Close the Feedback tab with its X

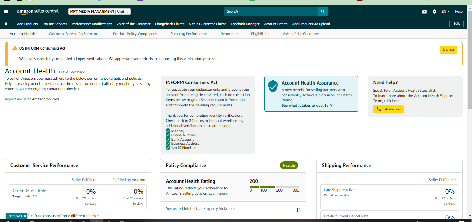pyautogui.click(x=25, y=216)
